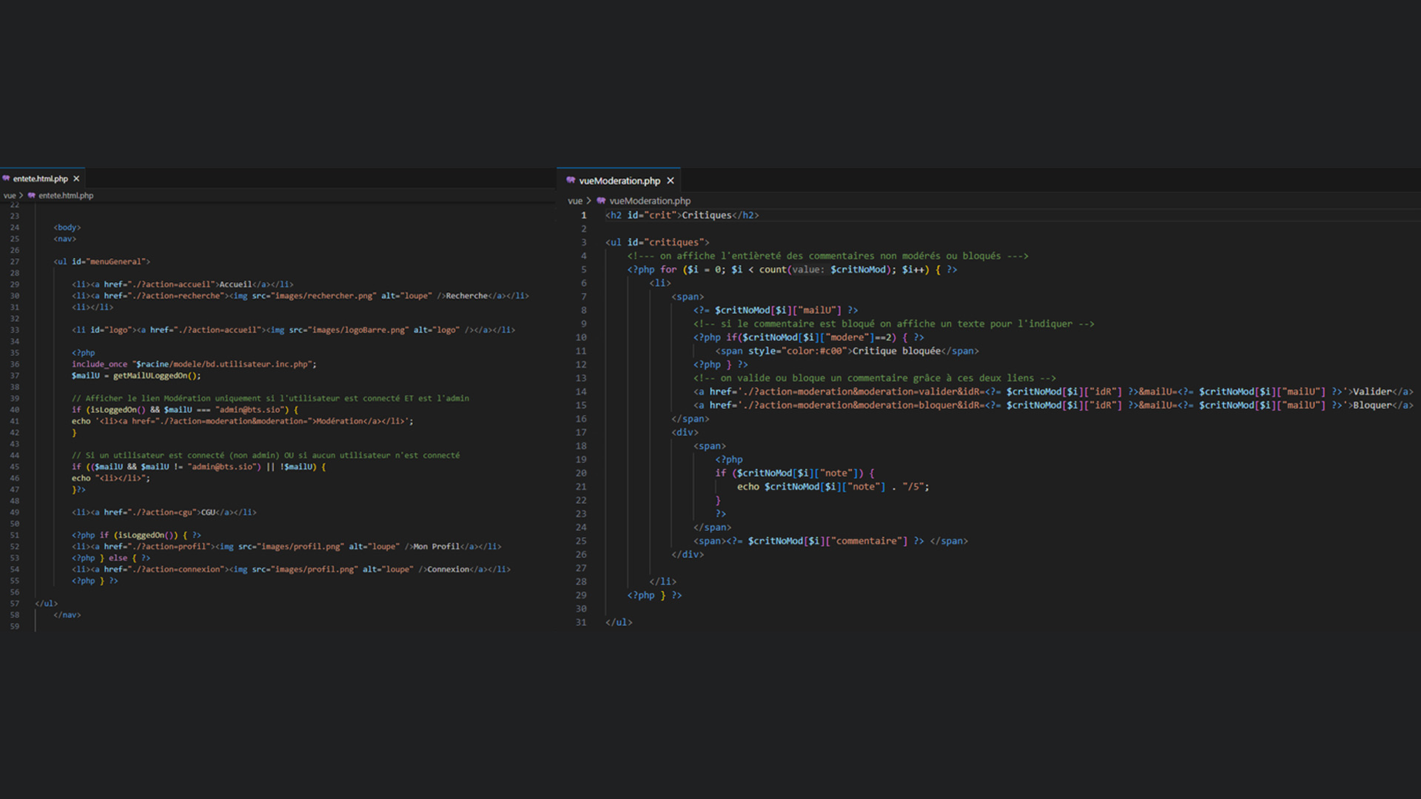Click the PHP file icon on vueModeration.php tab
The height and width of the screenshot is (799, 1421).
(x=571, y=181)
